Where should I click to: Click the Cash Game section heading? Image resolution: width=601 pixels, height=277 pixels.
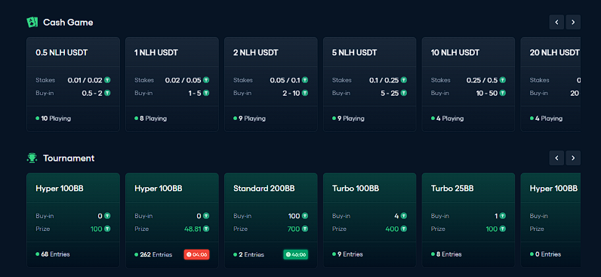[68, 22]
